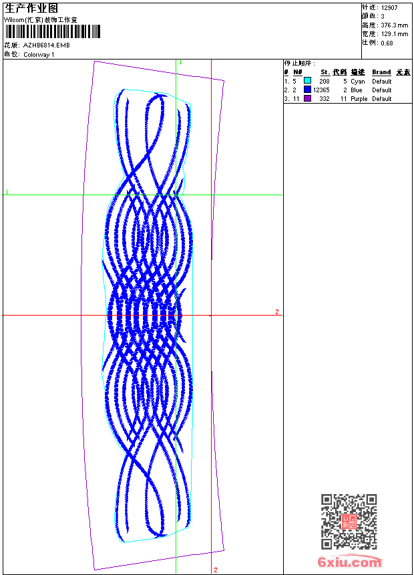Click the width value "129.1 mm"

pos(394,34)
